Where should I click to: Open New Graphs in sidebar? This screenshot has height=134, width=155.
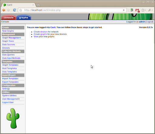click(x=8, y=31)
